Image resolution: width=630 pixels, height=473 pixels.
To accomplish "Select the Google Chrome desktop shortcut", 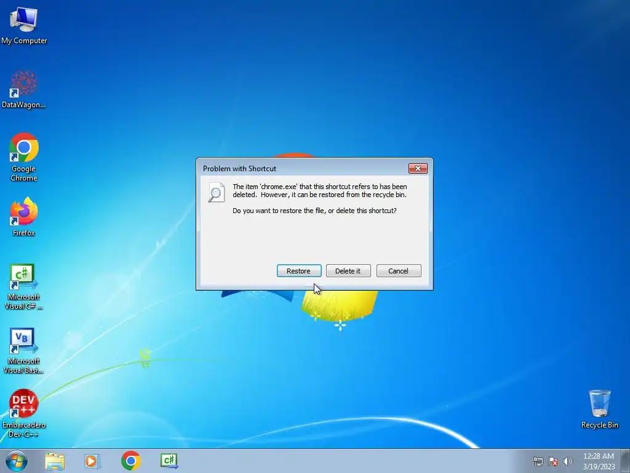I will coord(24,157).
